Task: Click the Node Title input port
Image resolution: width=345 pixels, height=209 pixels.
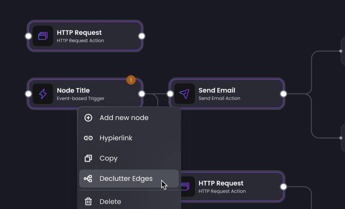Action: (x=28, y=94)
